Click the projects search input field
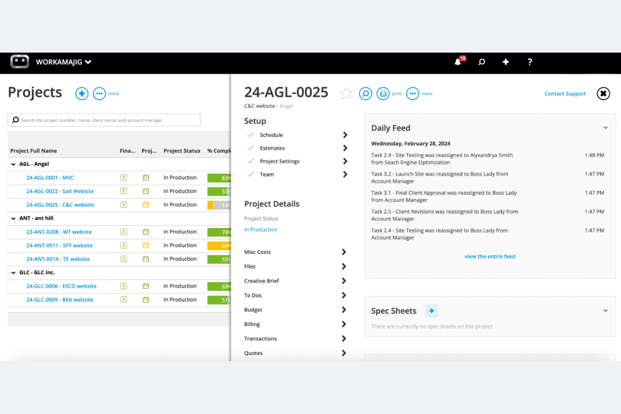 click(x=104, y=120)
